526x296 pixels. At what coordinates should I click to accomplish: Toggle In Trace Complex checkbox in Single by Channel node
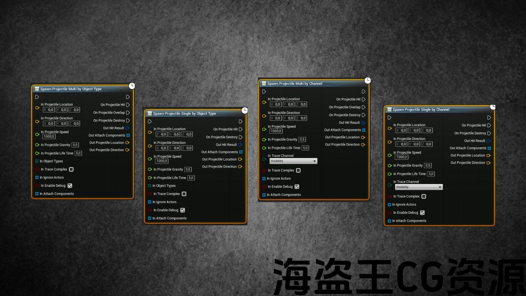click(x=424, y=197)
